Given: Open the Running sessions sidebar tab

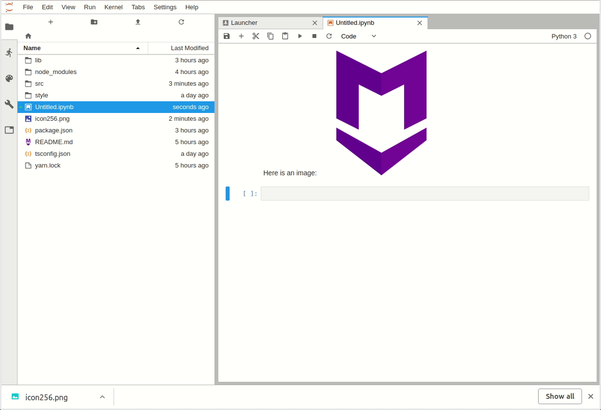Looking at the screenshot, I should pos(9,53).
